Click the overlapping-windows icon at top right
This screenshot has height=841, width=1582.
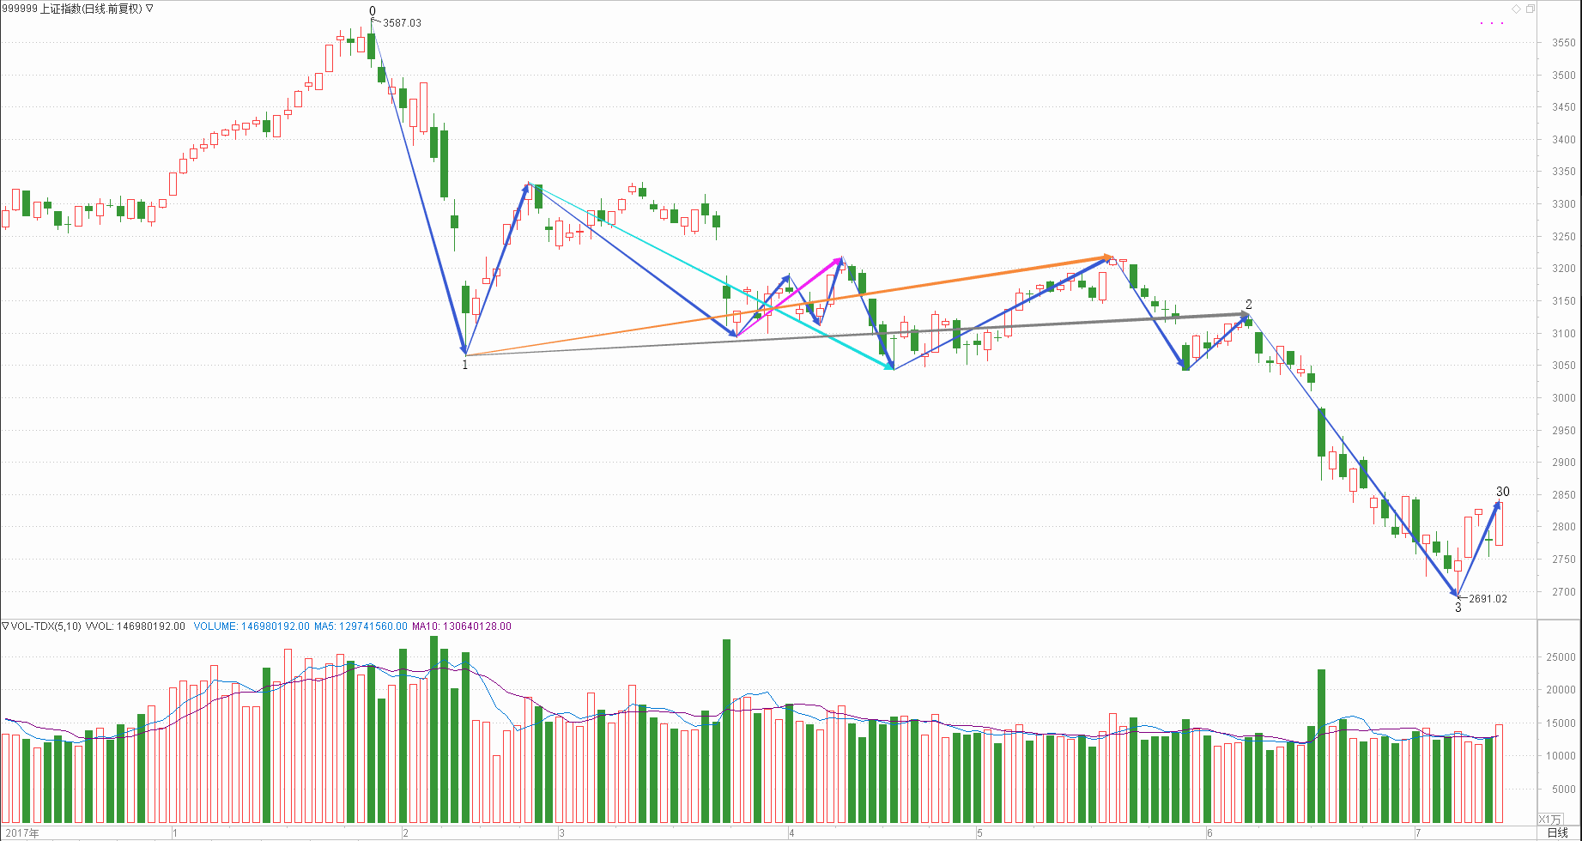click(x=1530, y=9)
